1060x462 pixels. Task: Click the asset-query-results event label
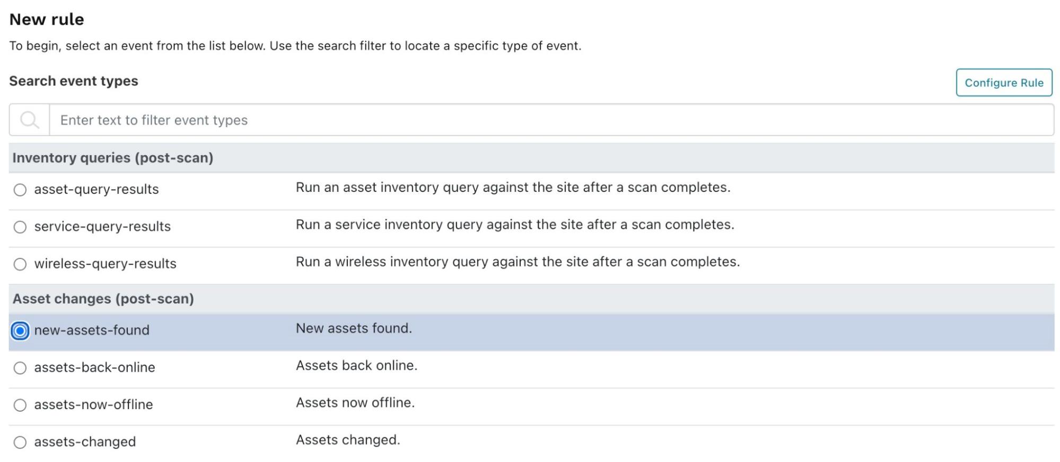pyautogui.click(x=97, y=190)
